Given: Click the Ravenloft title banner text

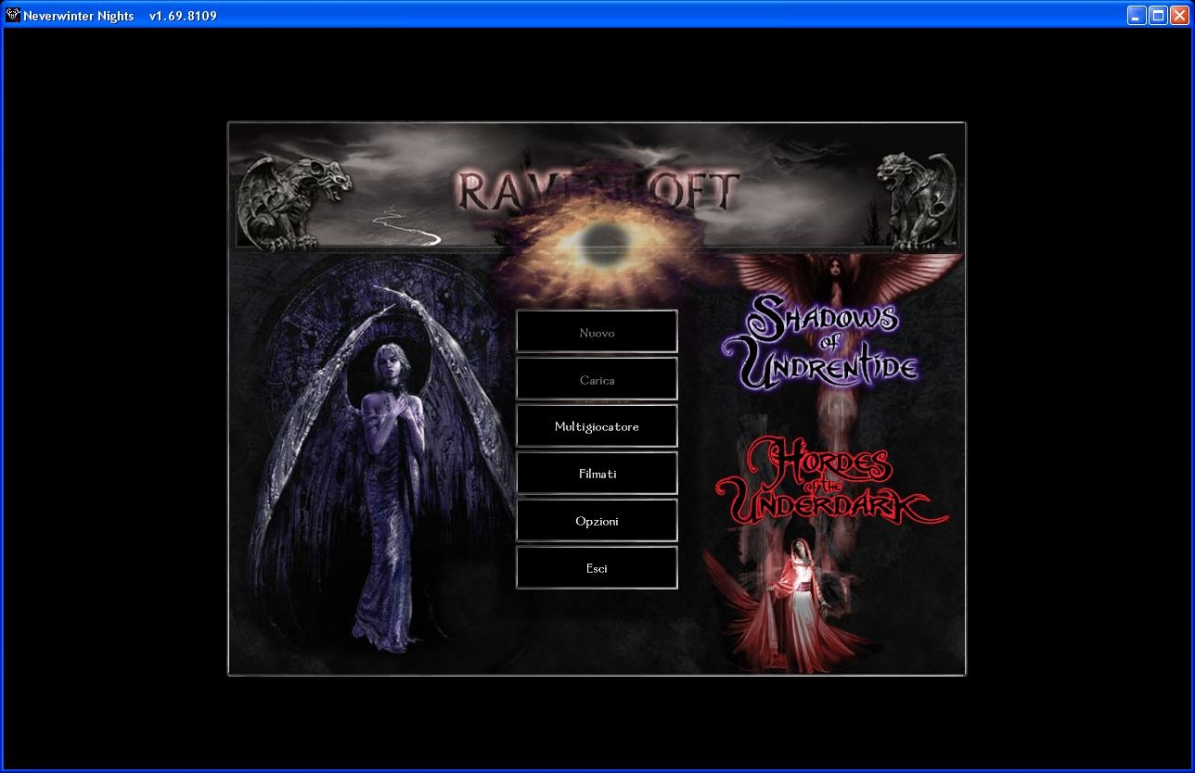Looking at the screenshot, I should click(597, 190).
